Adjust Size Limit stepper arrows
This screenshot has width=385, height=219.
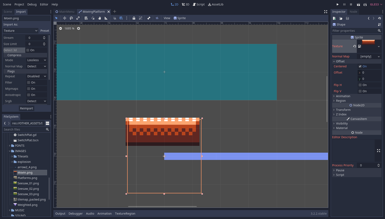(44, 44)
